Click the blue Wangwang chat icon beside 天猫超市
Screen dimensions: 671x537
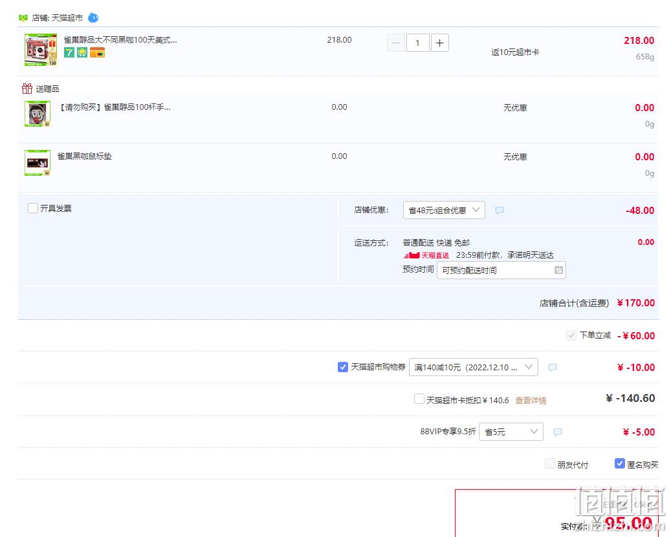[x=93, y=17]
